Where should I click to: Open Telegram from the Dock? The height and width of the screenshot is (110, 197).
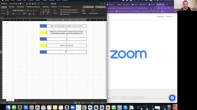point(119,107)
